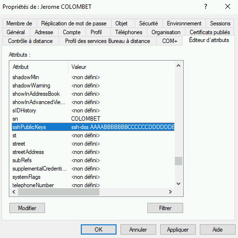Switch to the Compte tab
The image size is (238, 238).
(x=72, y=32)
